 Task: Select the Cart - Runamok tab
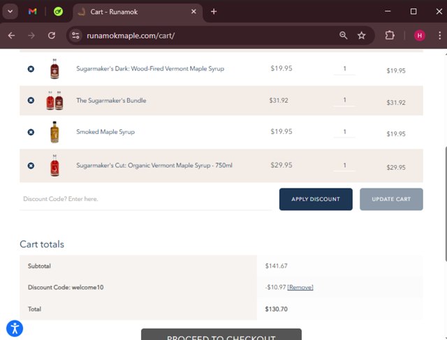coord(137,12)
